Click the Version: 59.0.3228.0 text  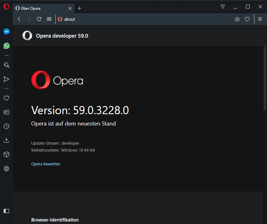pyautogui.click(x=80, y=110)
